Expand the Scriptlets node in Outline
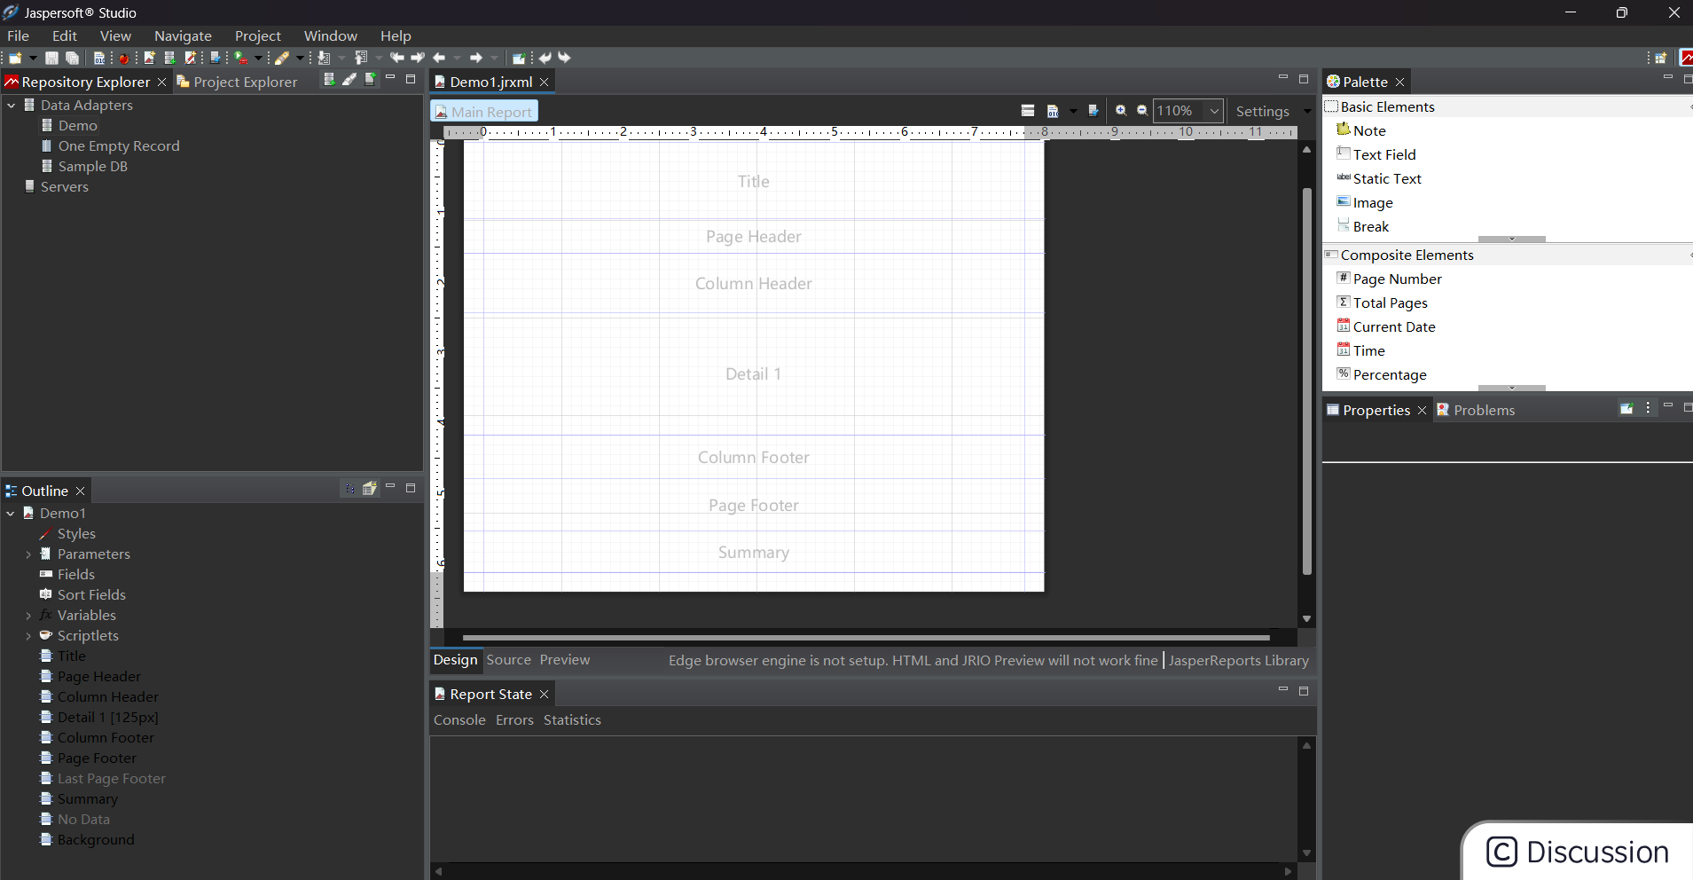 coord(28,636)
